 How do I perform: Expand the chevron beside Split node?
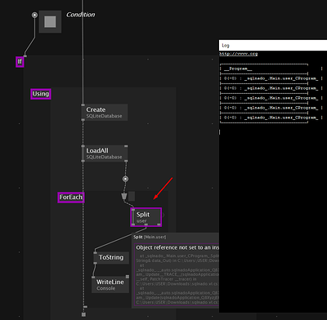pyautogui.click(x=163, y=215)
